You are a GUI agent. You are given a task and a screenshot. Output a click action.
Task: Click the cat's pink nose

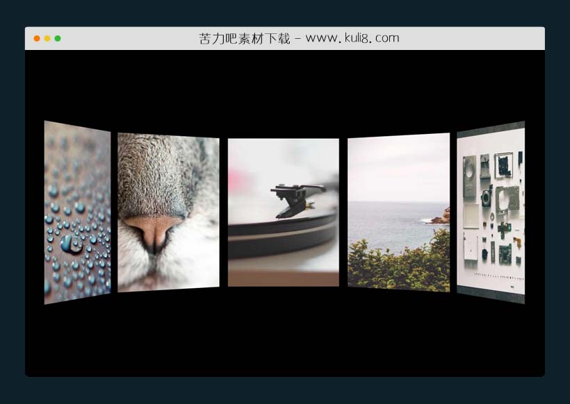click(153, 230)
